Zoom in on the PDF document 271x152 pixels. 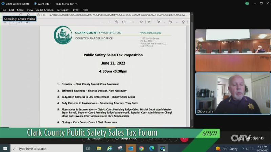click(x=109, y=22)
